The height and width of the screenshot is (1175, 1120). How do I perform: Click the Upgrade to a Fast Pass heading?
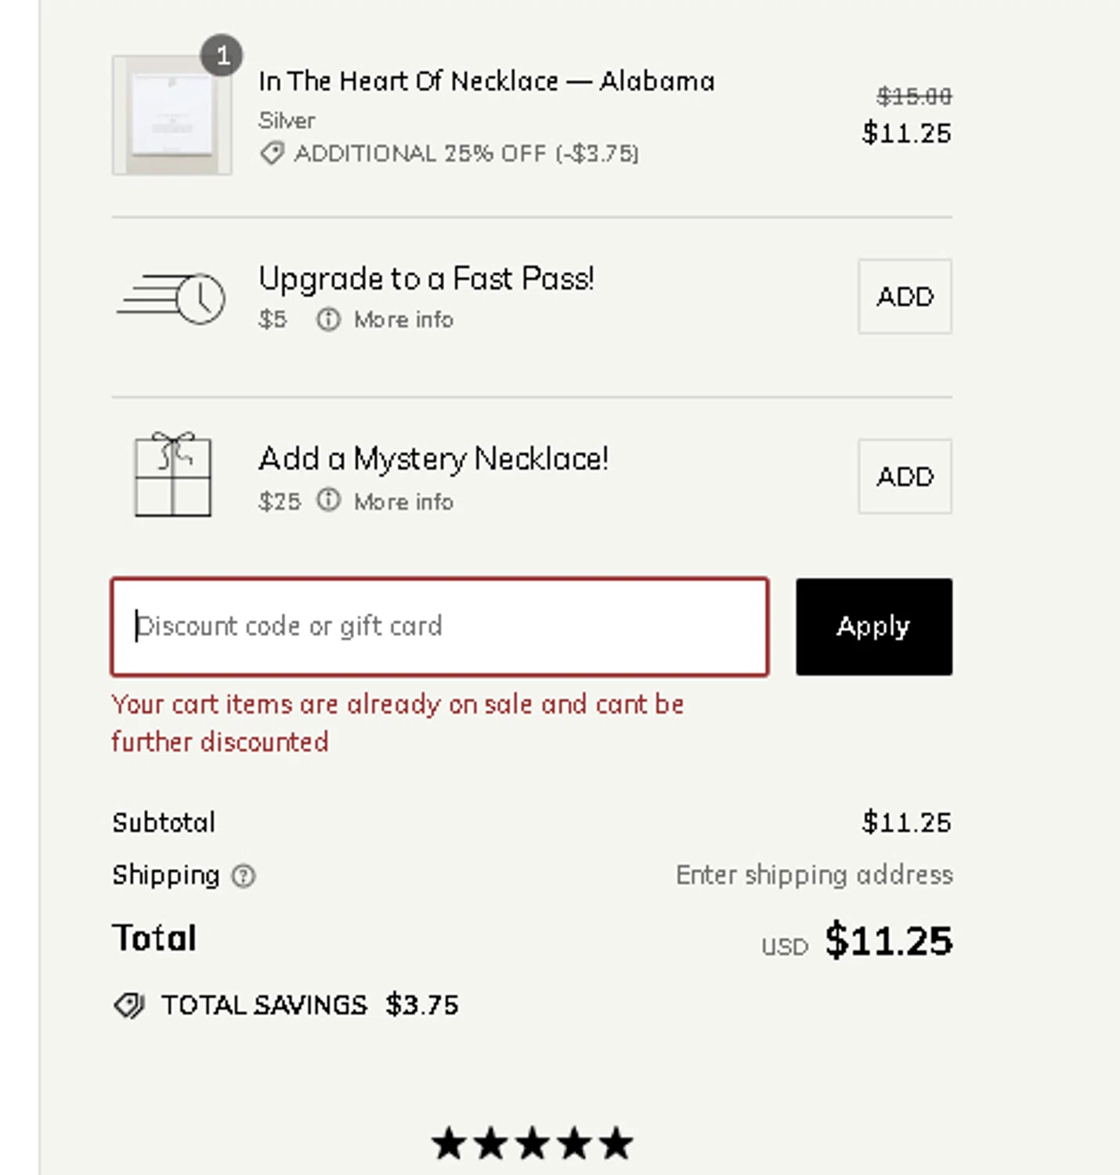point(426,279)
